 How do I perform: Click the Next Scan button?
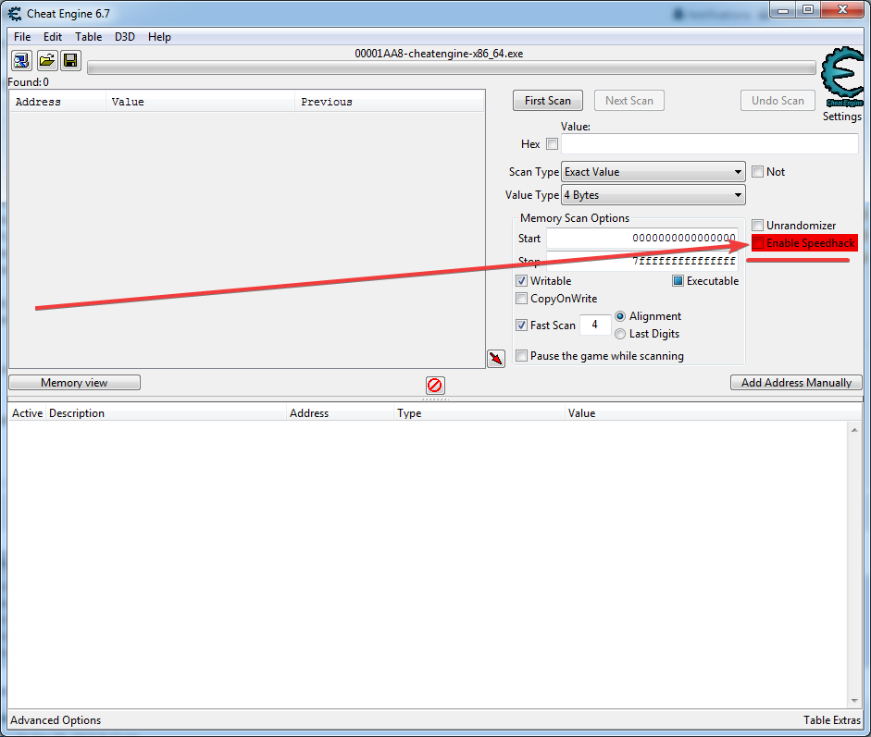[629, 101]
